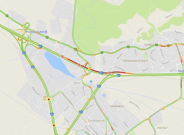
Task: Select the train station icon near Őrház u.
Action: 91,82
